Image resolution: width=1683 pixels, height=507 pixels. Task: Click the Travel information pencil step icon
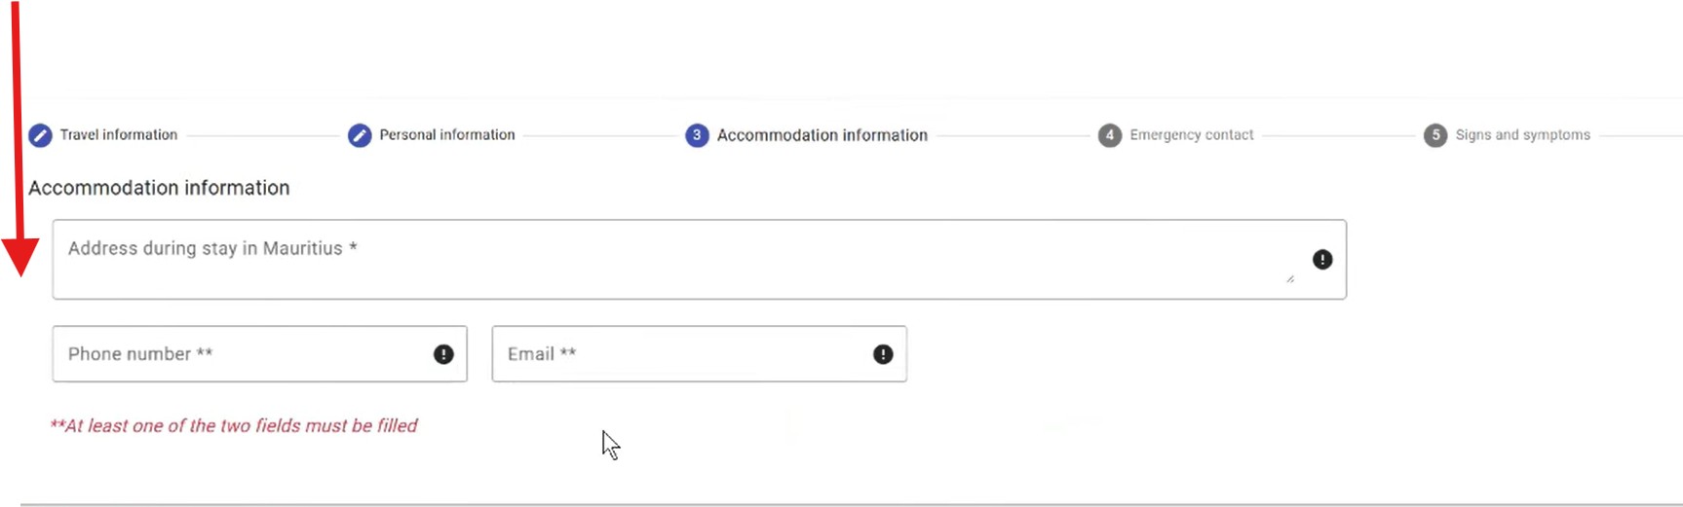[x=40, y=135]
